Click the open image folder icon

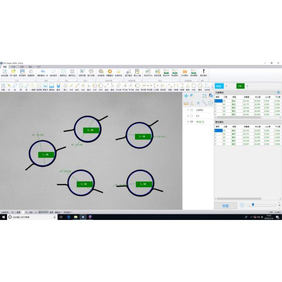coord(184,71)
